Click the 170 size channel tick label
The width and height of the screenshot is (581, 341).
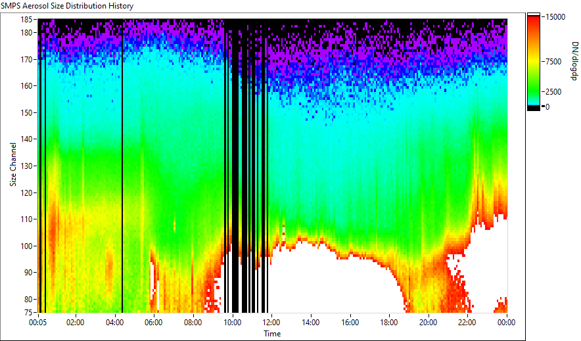[26, 59]
